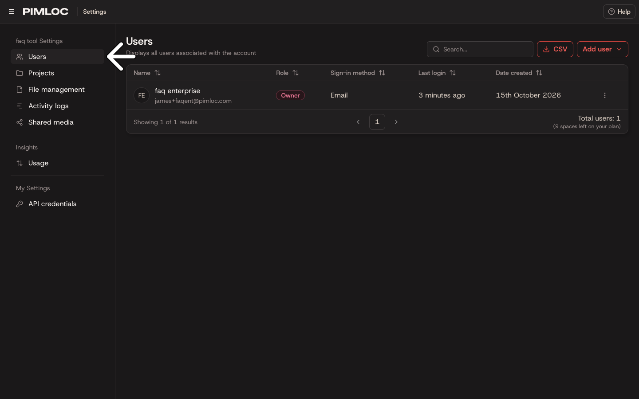Go to next page of results
This screenshot has width=639, height=399.
click(396, 122)
